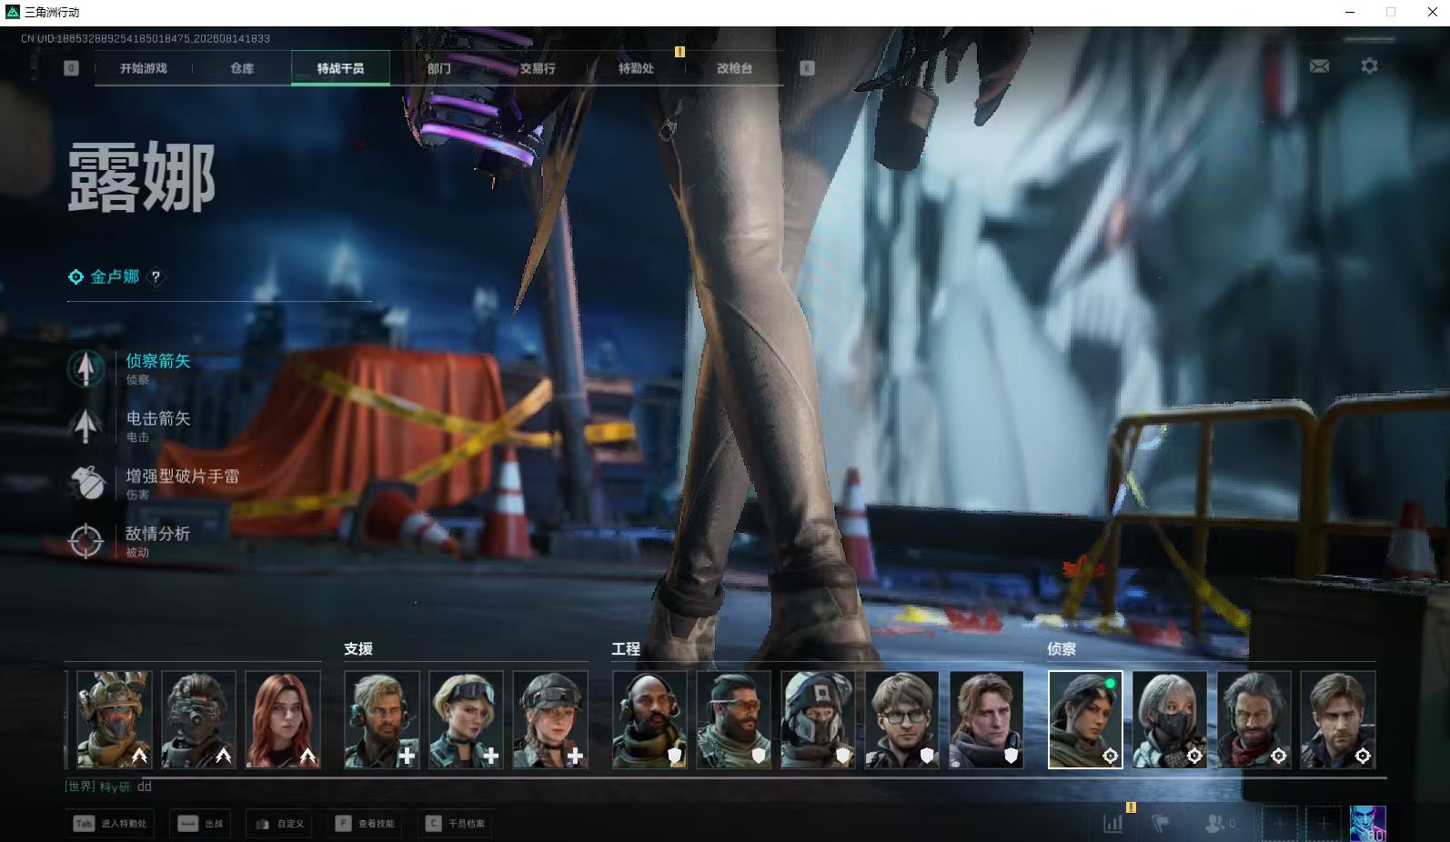Open the mail envelope icon

(1319, 66)
